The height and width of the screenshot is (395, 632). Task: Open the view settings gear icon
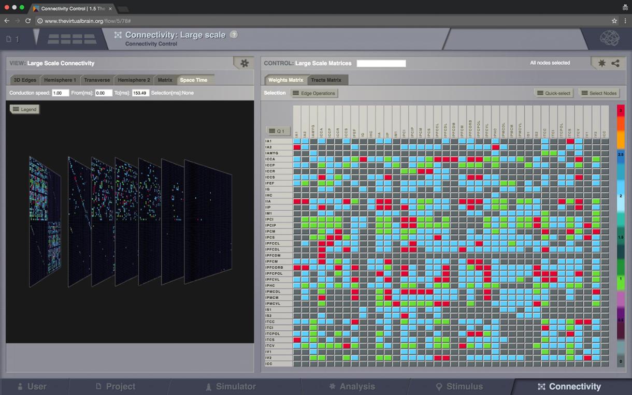(x=244, y=63)
